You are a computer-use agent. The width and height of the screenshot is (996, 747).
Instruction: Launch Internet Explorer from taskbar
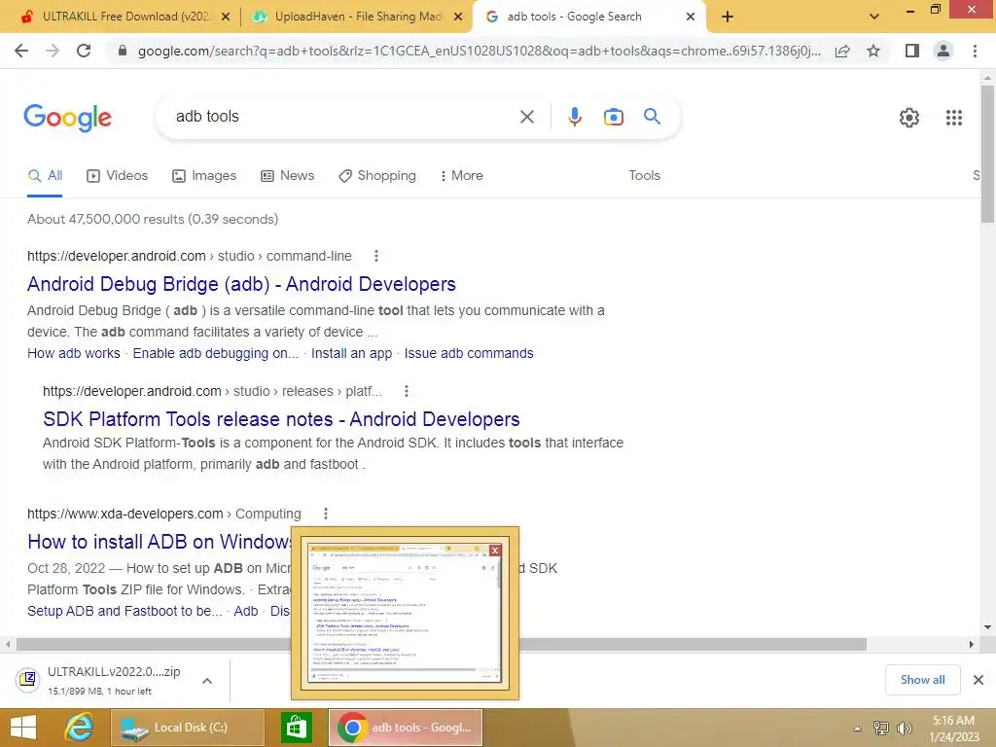pyautogui.click(x=79, y=728)
